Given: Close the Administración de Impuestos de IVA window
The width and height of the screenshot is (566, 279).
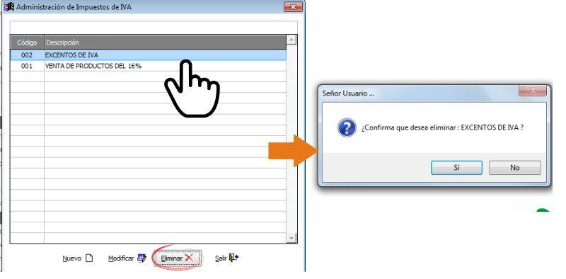Looking at the screenshot, I should (293, 7).
